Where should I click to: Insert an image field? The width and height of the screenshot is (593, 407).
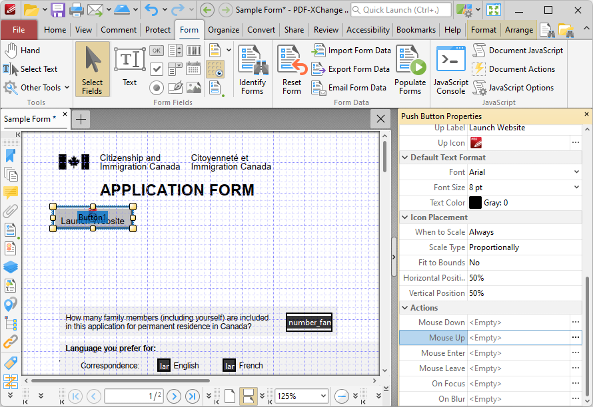(194, 88)
